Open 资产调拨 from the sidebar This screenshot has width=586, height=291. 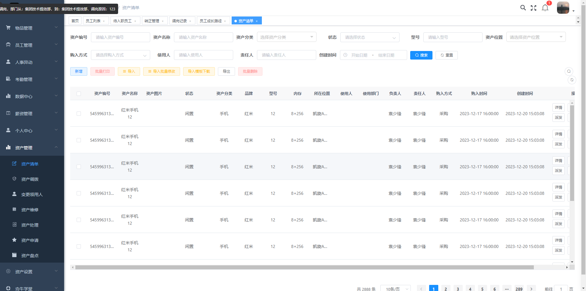30,179
